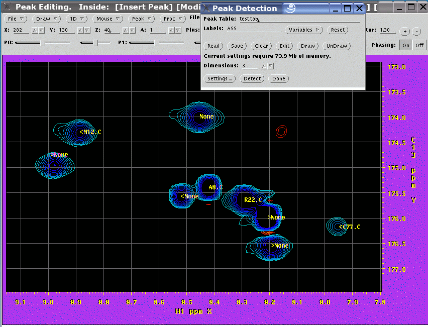The image size is (428, 327).
Task: Click the Peak Editing X window icon
Action: click(x=8, y=7)
